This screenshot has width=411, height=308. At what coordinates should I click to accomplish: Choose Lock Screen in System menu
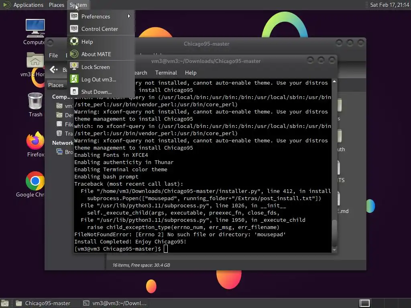[101, 67]
